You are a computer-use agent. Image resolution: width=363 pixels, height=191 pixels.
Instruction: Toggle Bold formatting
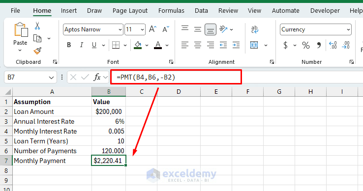(x=69, y=45)
